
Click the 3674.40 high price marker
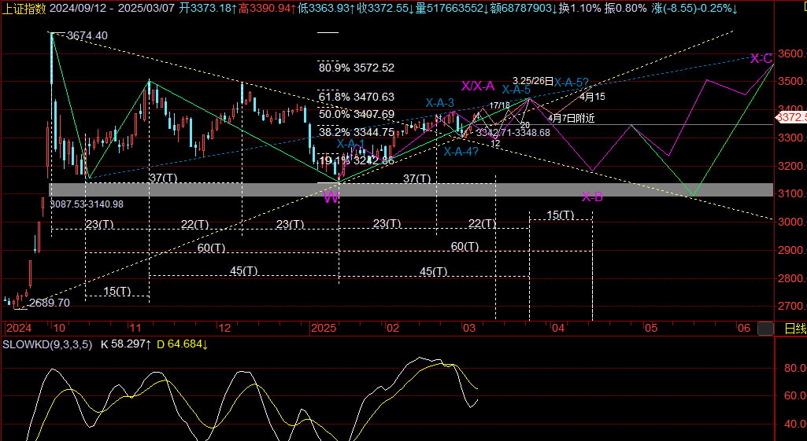[x=87, y=35]
